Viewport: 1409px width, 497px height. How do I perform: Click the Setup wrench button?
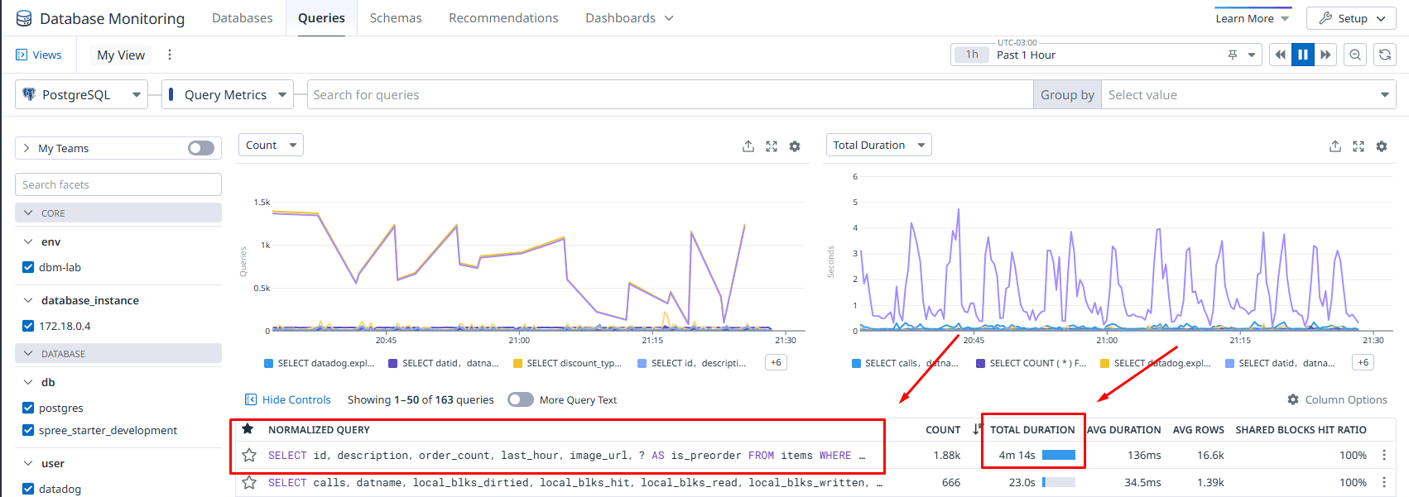pos(1351,18)
